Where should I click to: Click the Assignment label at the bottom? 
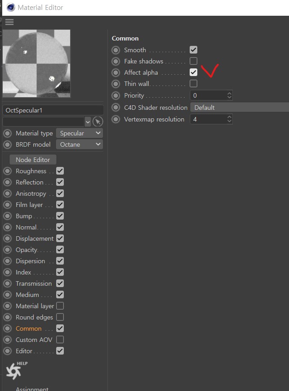[32, 389]
